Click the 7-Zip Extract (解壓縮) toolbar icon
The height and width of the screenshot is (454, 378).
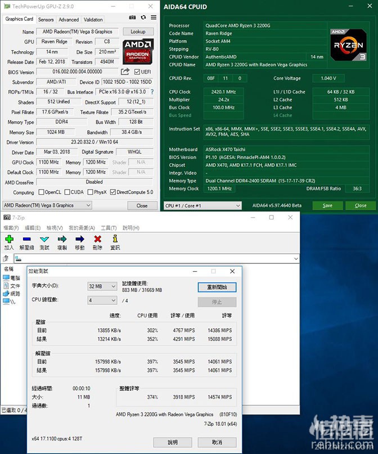click(26, 242)
